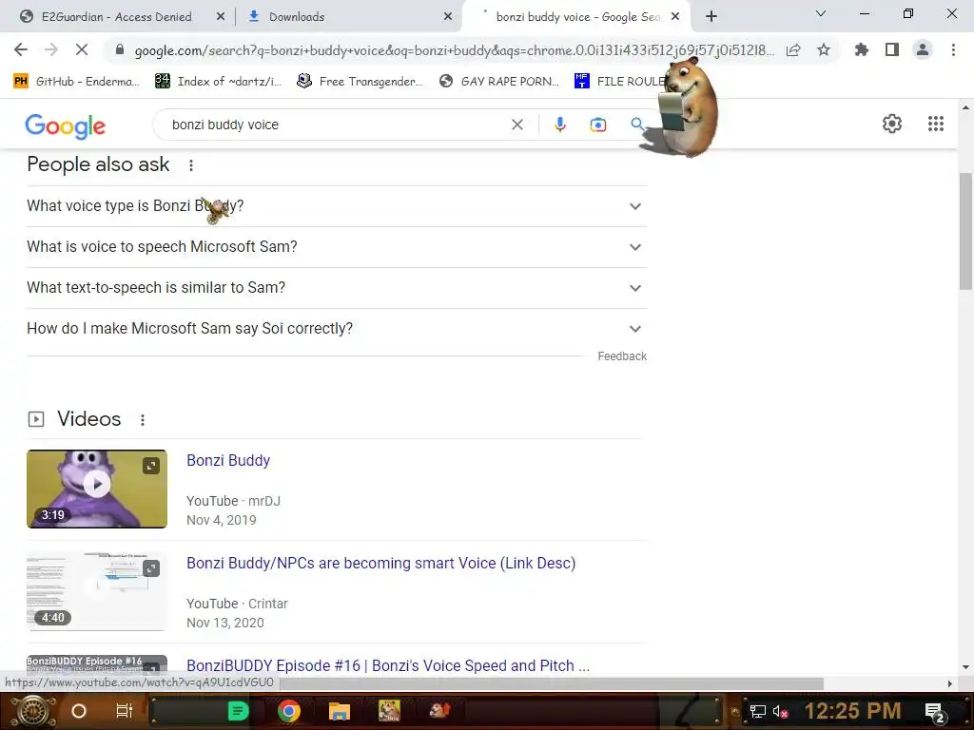Image resolution: width=974 pixels, height=730 pixels.
Task: Open the Index of ~dartz bookmark
Action: click(218, 82)
